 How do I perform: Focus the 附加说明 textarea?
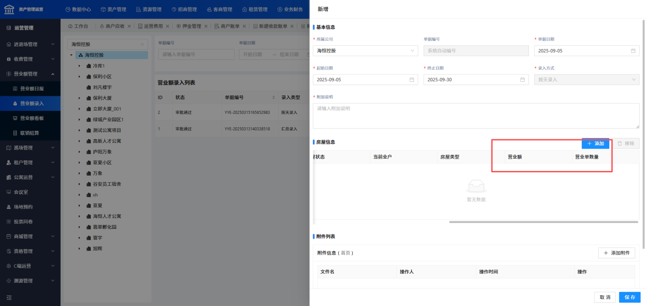[x=476, y=116]
